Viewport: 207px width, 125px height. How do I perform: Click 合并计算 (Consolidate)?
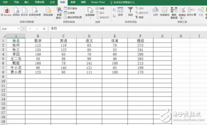pos(192,12)
